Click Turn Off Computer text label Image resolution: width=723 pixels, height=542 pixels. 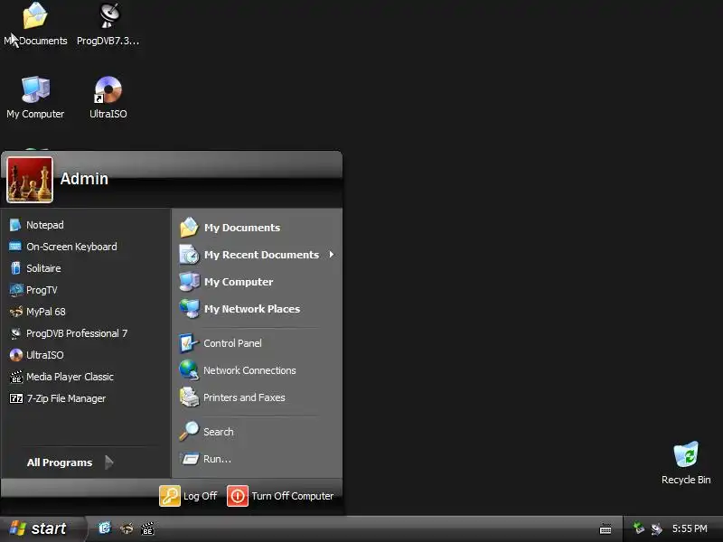tap(292, 496)
